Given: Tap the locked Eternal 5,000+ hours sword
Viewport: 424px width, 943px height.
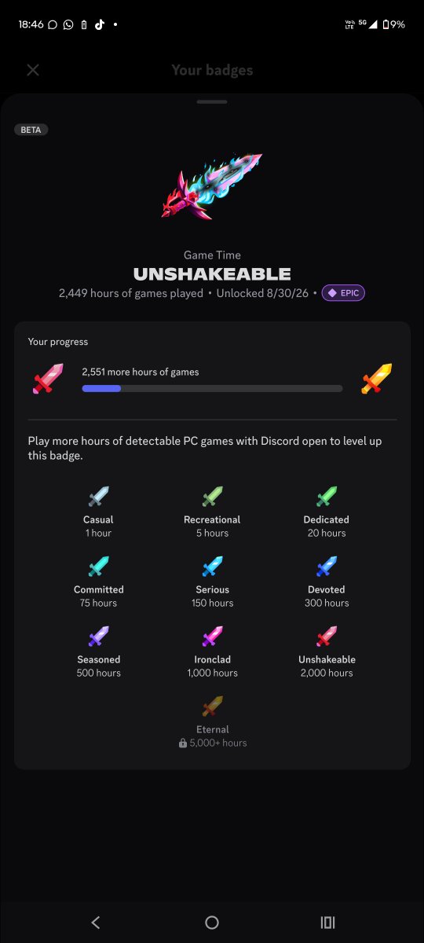Looking at the screenshot, I should coord(212,706).
